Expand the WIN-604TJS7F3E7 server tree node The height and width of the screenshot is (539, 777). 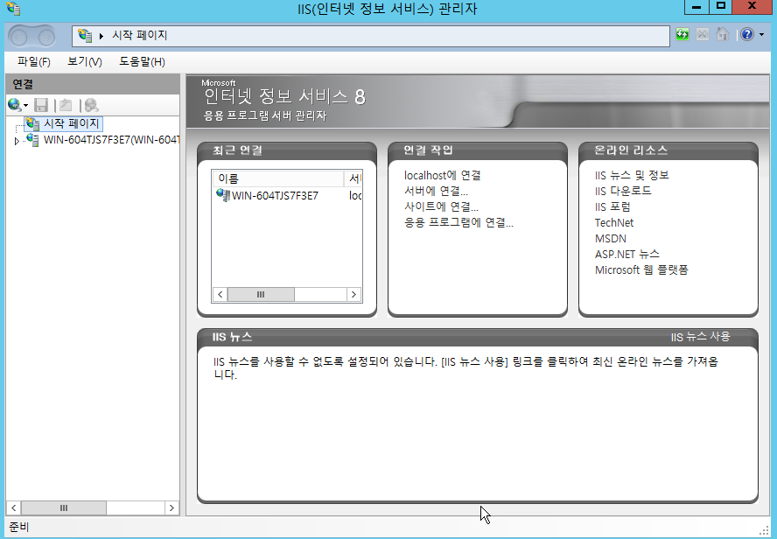(17, 141)
